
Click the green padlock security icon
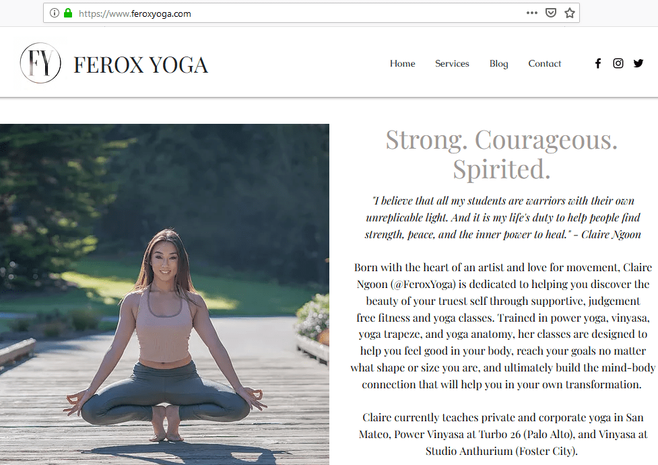click(x=67, y=13)
